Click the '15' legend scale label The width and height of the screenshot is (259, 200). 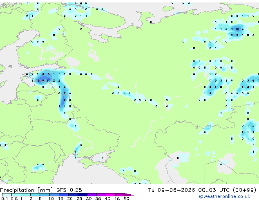60,198
